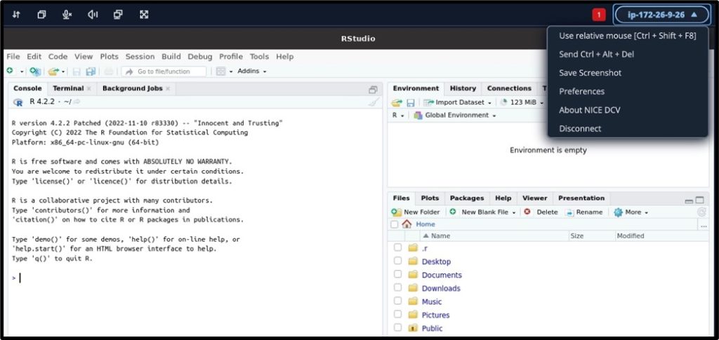Check the Downloads folder checkbox
This screenshot has height=340, width=719.
point(397,287)
